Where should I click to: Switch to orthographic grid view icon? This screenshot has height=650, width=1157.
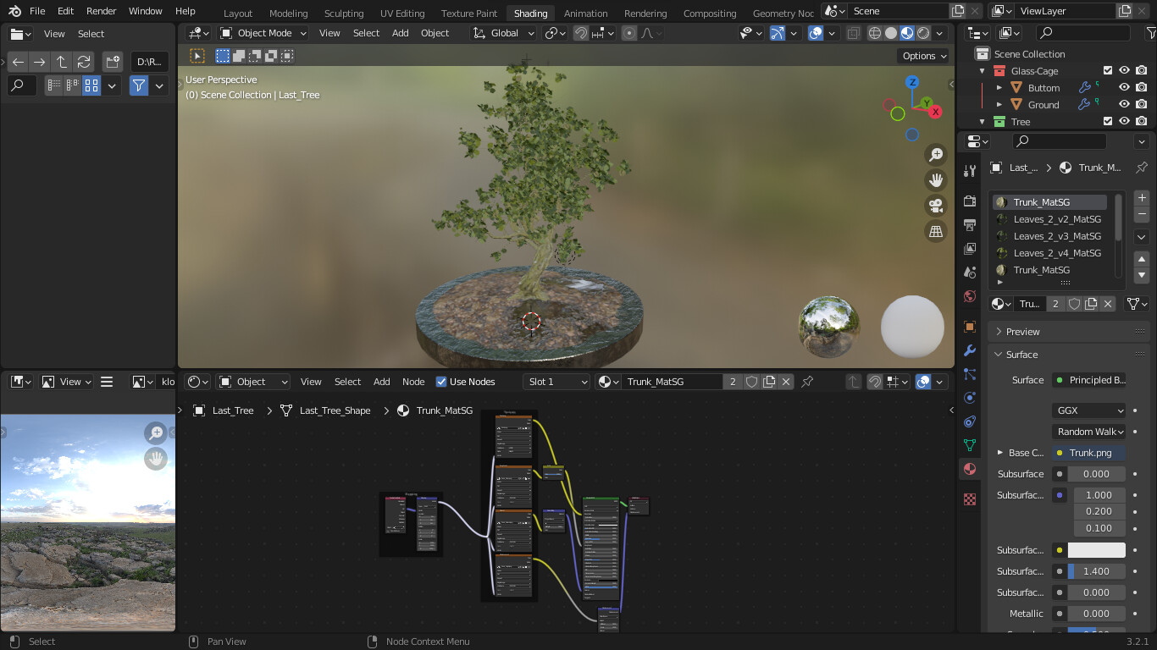936,231
